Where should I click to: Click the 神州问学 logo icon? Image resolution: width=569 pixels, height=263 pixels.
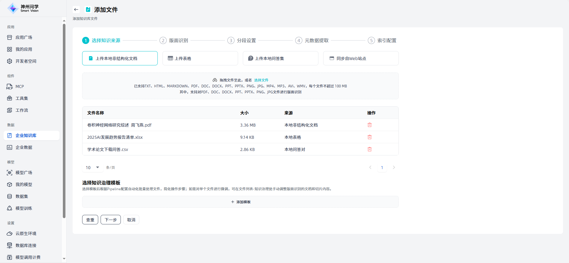tap(13, 8)
